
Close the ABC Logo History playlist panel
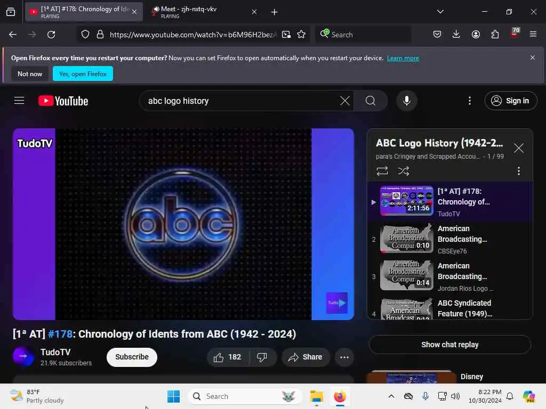[519, 148]
